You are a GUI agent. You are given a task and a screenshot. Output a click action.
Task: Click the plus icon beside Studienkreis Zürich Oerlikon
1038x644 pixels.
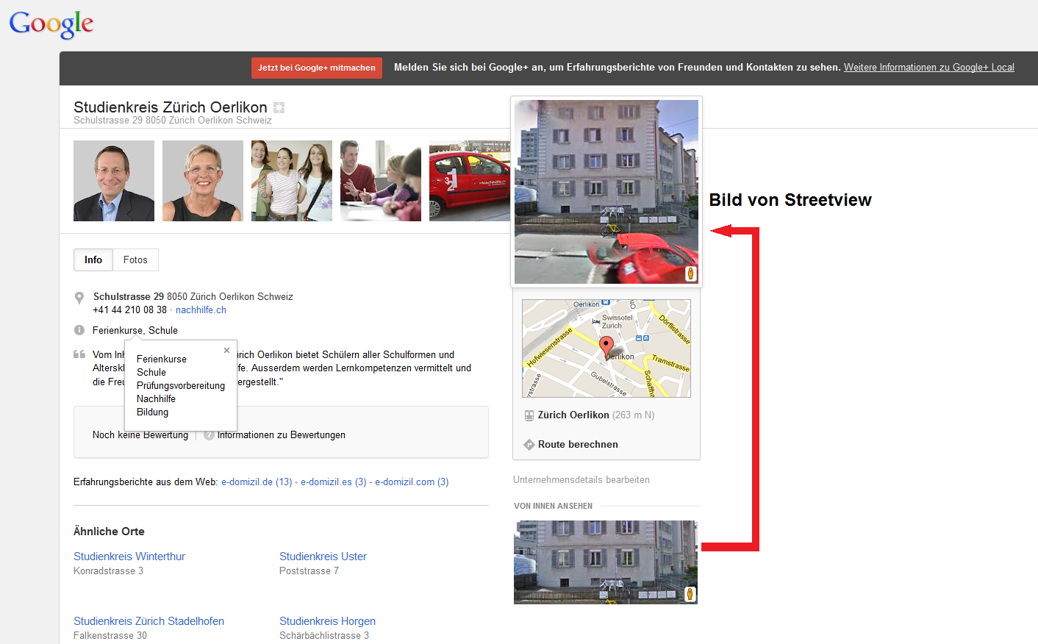[279, 107]
